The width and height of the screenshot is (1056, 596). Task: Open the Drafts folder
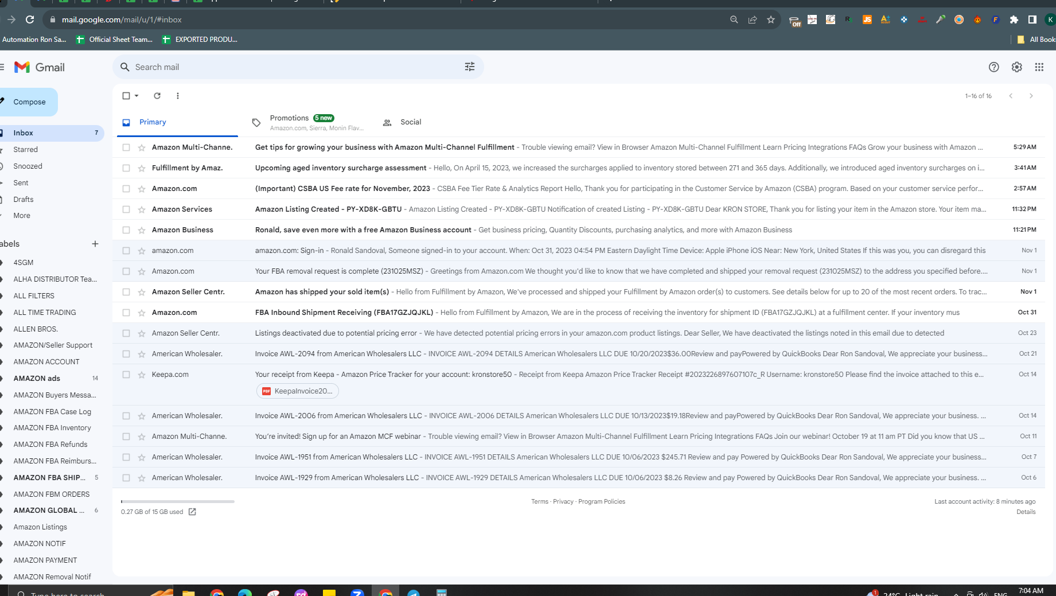tap(24, 200)
